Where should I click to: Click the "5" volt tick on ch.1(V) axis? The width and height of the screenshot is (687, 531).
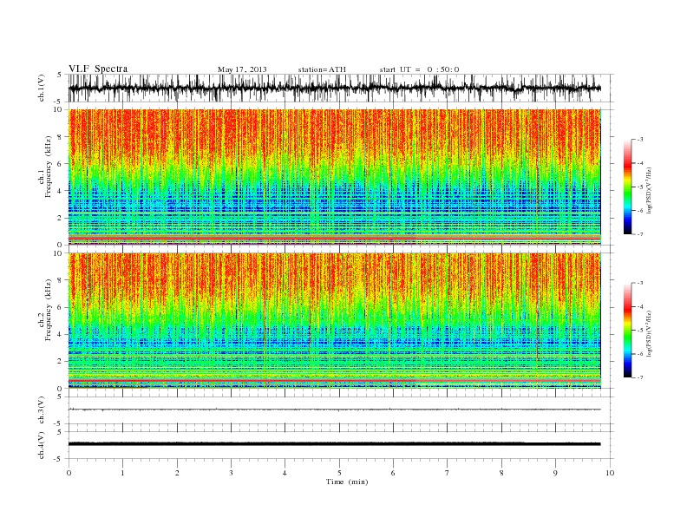pos(60,75)
